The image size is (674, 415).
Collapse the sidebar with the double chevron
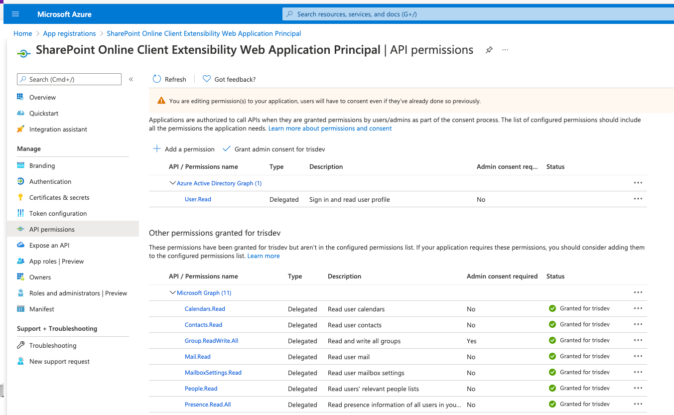pyautogui.click(x=131, y=79)
